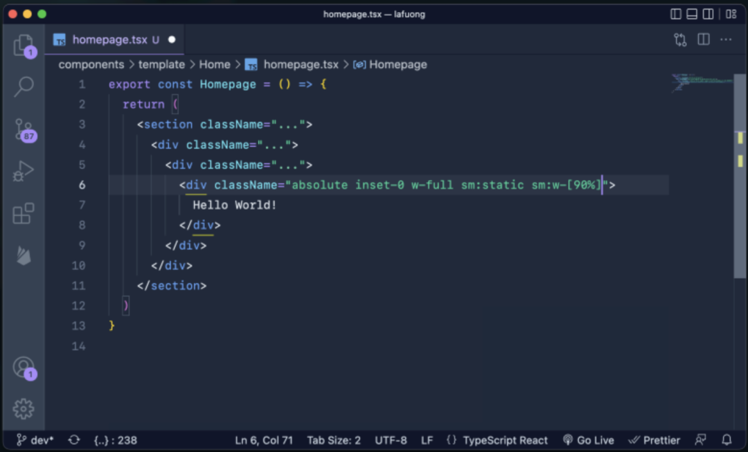748x452 pixels.
Task: Open changes compare icon in editor toolbar
Action: [x=680, y=39]
